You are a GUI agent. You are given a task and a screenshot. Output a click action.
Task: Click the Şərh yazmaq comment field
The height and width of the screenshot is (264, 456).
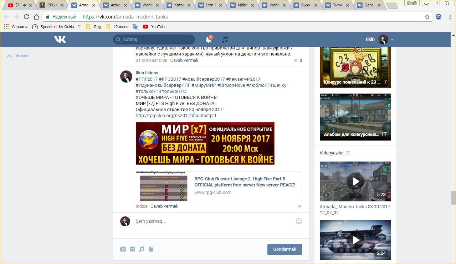(214, 221)
